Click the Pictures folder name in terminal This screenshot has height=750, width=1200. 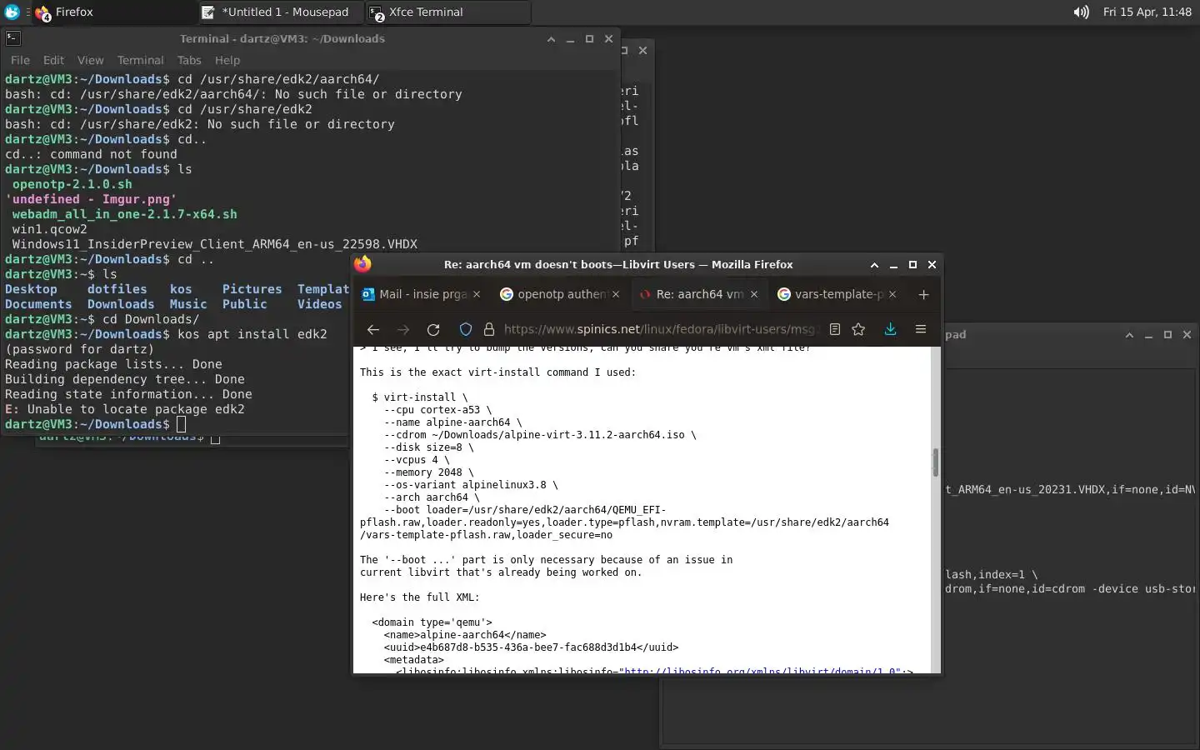[x=252, y=289]
